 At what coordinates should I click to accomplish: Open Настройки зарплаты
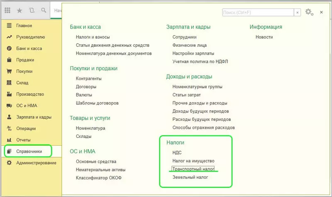193,53
